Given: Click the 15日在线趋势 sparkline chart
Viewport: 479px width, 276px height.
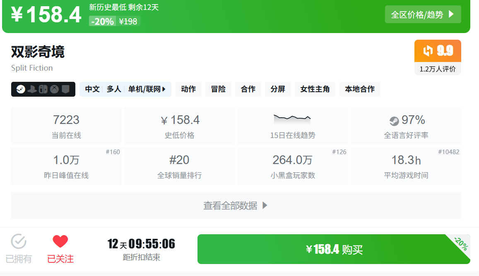Looking at the screenshot, I should click(x=292, y=119).
